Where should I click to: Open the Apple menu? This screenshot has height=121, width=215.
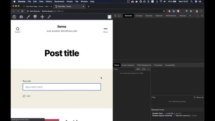(14, 1)
